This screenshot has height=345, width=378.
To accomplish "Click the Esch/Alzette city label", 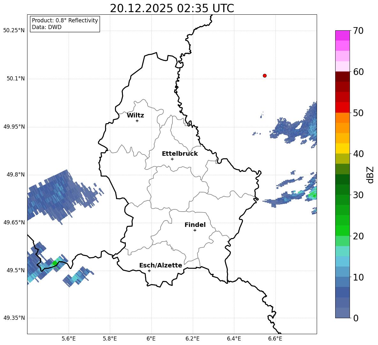I will 161,265.
